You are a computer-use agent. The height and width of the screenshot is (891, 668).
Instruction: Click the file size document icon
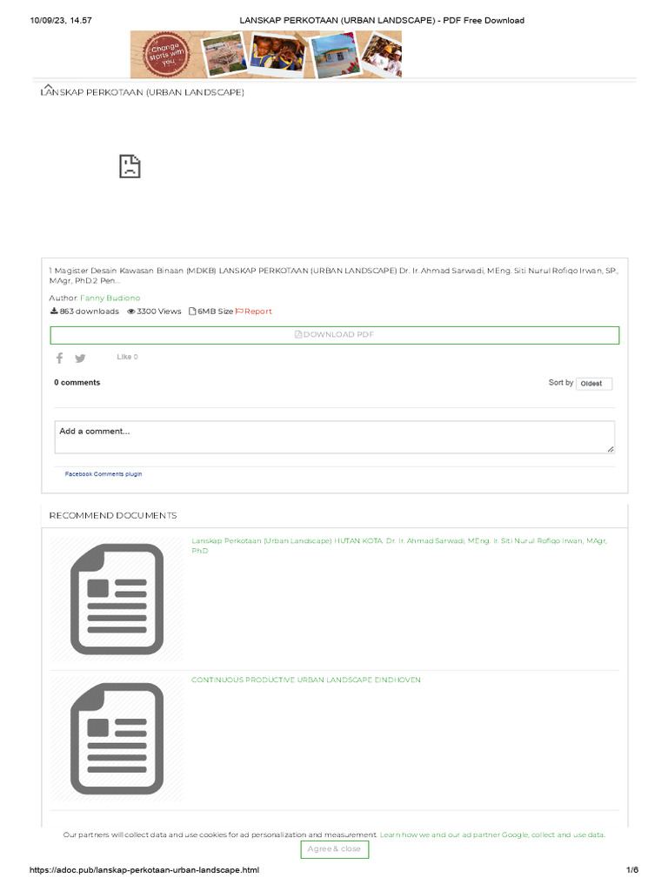[192, 312]
